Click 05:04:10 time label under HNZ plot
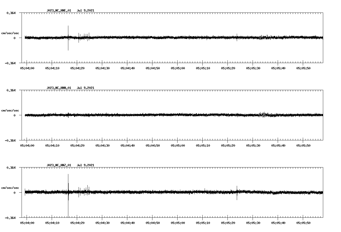341x232 pixels. (52, 223)
